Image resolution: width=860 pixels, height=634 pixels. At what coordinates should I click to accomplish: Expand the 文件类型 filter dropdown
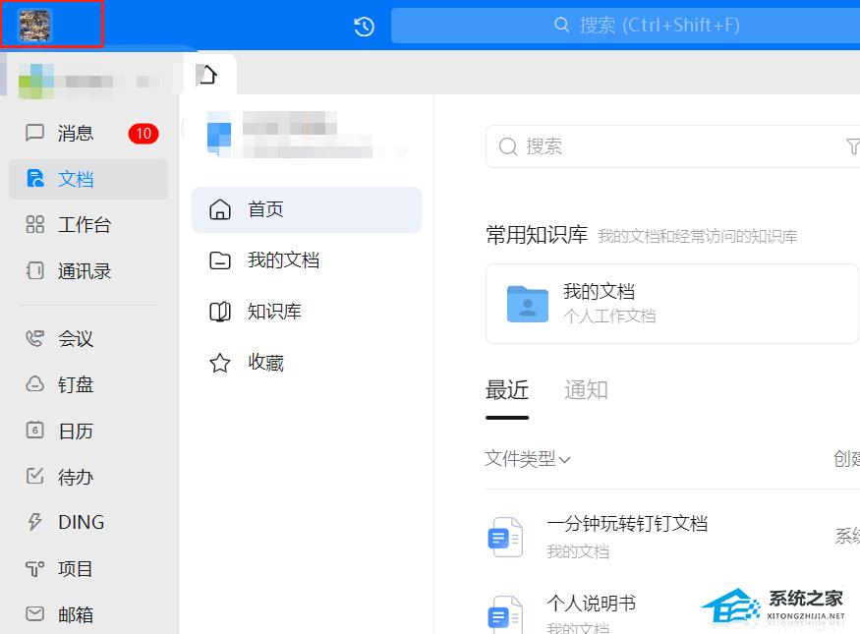click(x=528, y=459)
